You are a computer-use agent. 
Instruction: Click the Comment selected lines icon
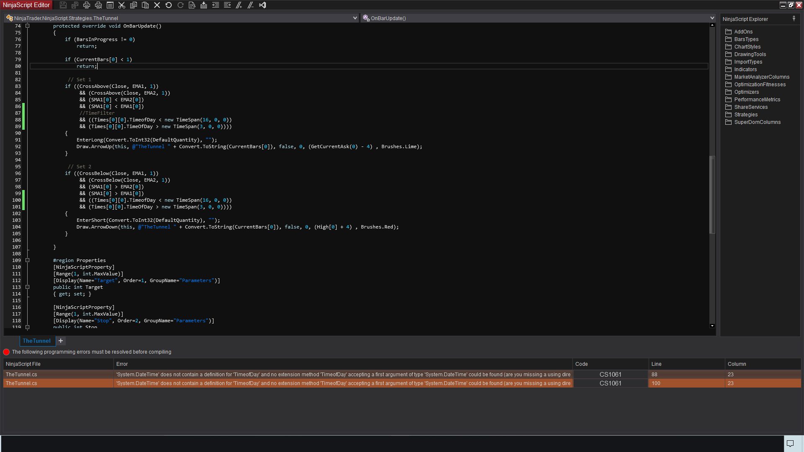coord(239,5)
